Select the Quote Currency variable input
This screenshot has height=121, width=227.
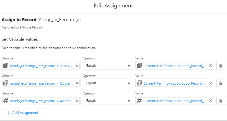[x=42, y=83]
